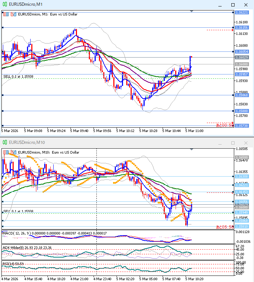Viewport: 254px width, 282px height.
Task: Select the 1.16156 horizontal line in M1 chart
Action: click(x=108, y=28)
